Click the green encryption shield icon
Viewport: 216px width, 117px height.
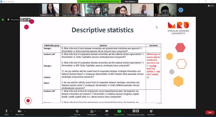point(3,20)
